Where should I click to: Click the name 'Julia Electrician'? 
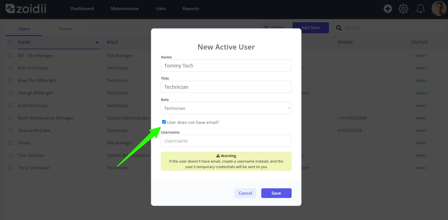[x=33, y=106]
